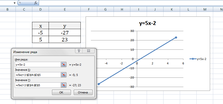Click the range selector icon for X values
Viewport: 223px width, 104px height.
click(64, 75)
